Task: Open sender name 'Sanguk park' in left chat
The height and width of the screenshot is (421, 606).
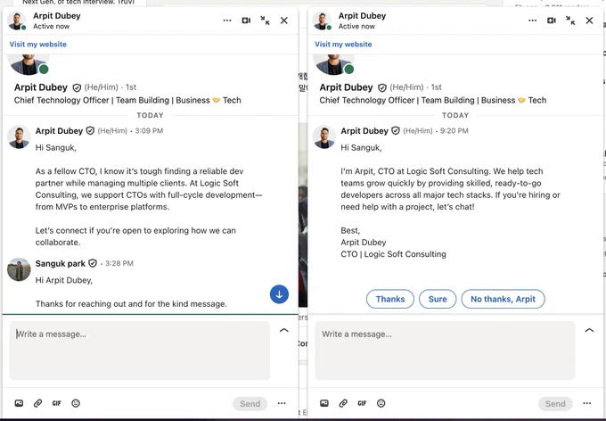Action: (x=61, y=263)
